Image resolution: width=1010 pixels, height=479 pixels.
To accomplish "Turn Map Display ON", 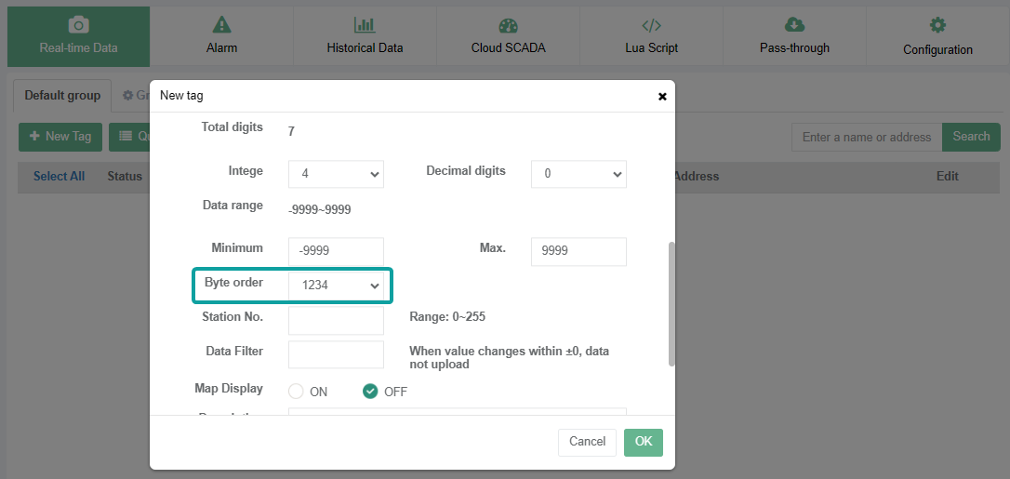I will (297, 392).
